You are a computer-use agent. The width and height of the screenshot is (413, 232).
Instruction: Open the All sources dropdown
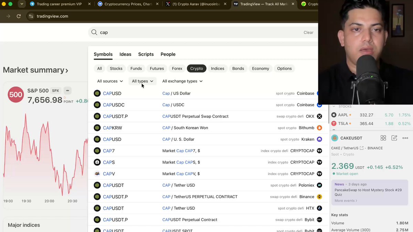110,81
